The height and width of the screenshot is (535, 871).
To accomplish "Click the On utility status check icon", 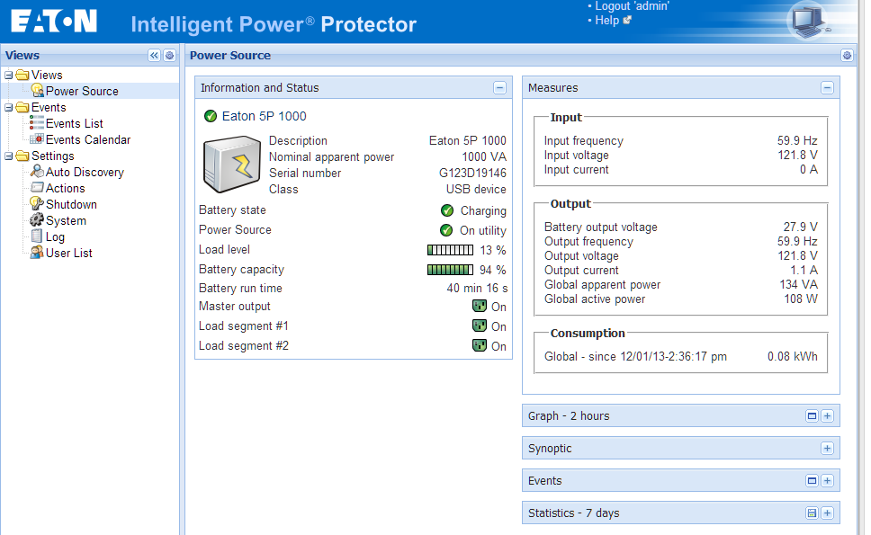I will (446, 230).
